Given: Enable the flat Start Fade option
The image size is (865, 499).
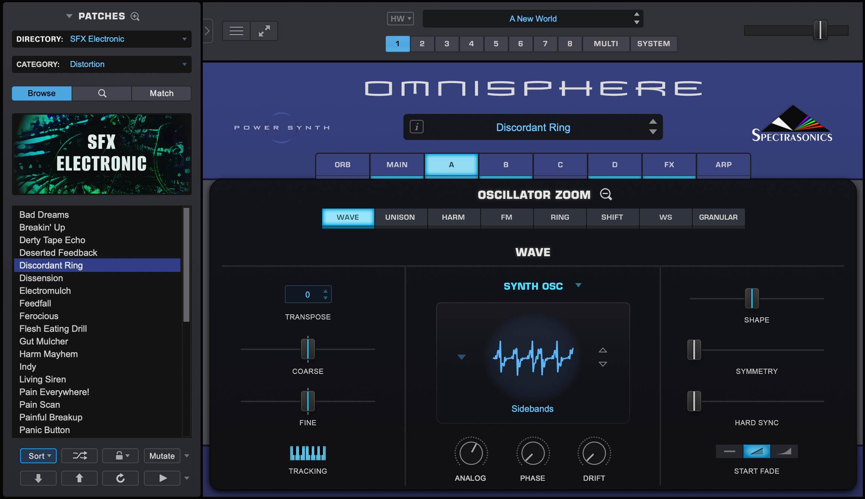Looking at the screenshot, I should click(729, 451).
